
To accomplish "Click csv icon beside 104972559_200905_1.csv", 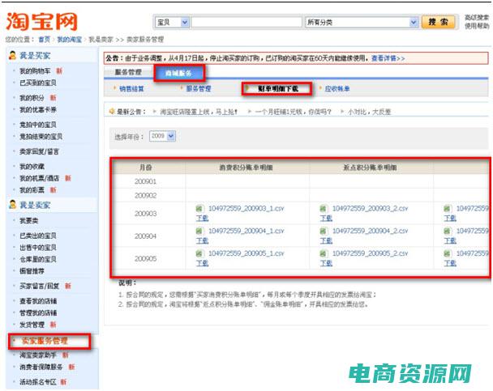I will pyautogui.click(x=199, y=253).
